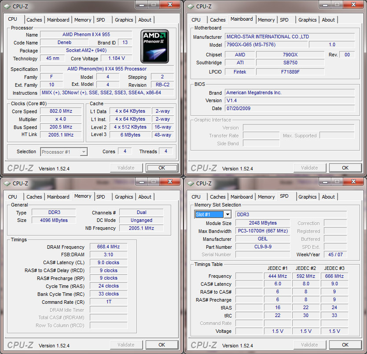Click Validate in the Memory Slot Selection window
This screenshot has width=367, height=354.
click(310, 345)
